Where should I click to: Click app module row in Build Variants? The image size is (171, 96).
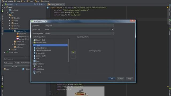[x=17, y=69]
